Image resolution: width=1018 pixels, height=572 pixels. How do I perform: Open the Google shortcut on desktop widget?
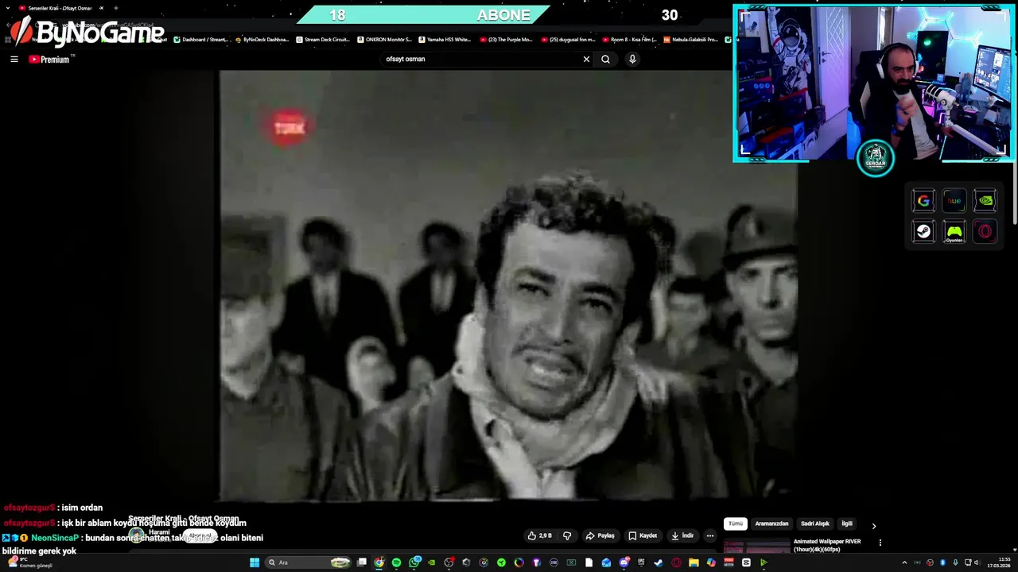coord(923,201)
